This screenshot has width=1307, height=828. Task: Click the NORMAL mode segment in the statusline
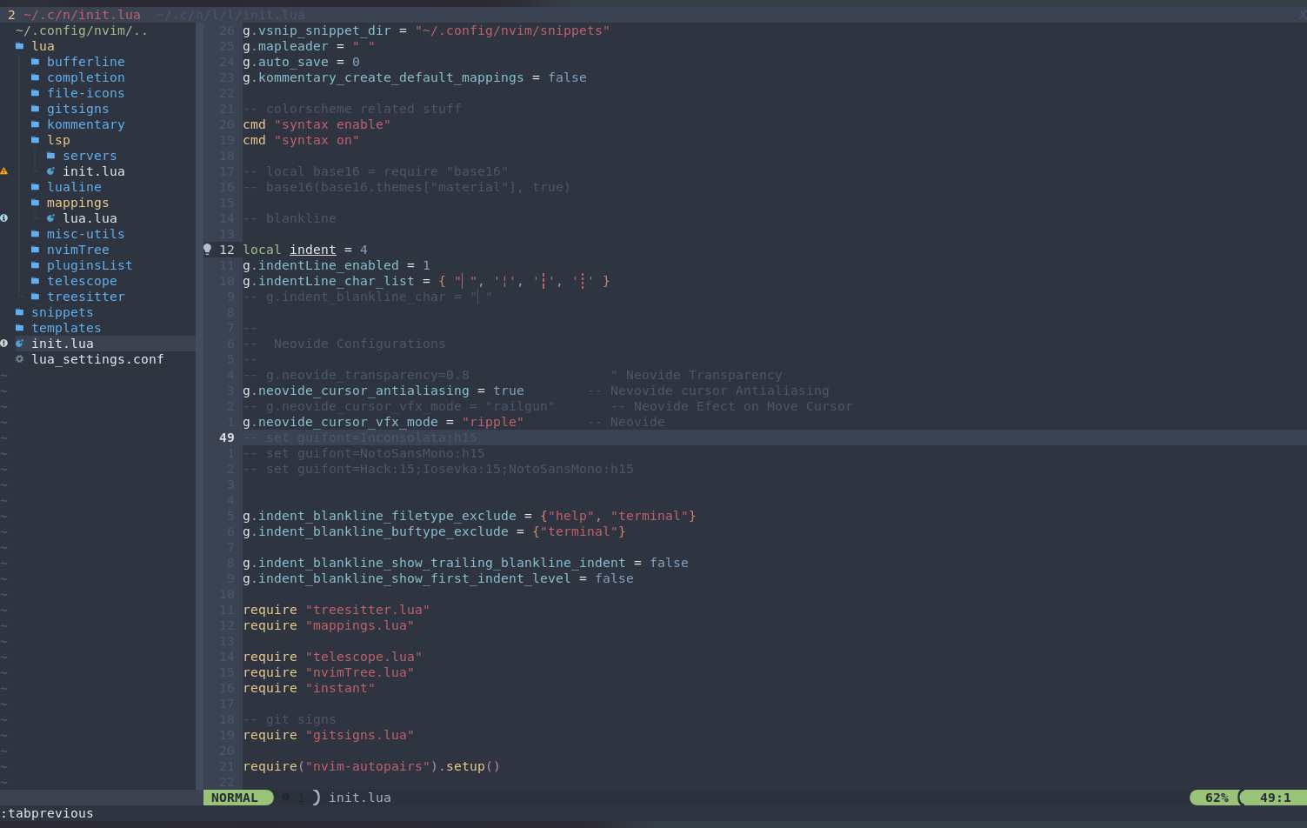(x=238, y=797)
